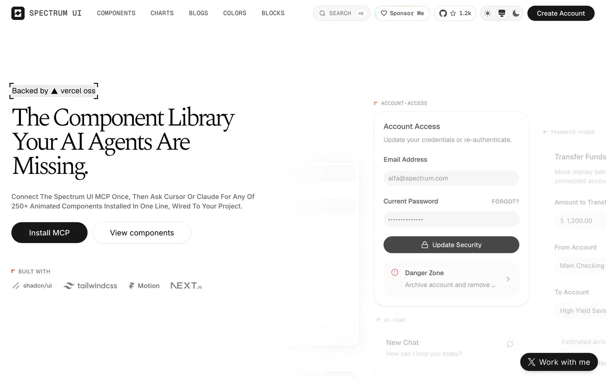Select the system theme monitor icon
Screen dimensions: 606x379
pyautogui.click(x=502, y=13)
